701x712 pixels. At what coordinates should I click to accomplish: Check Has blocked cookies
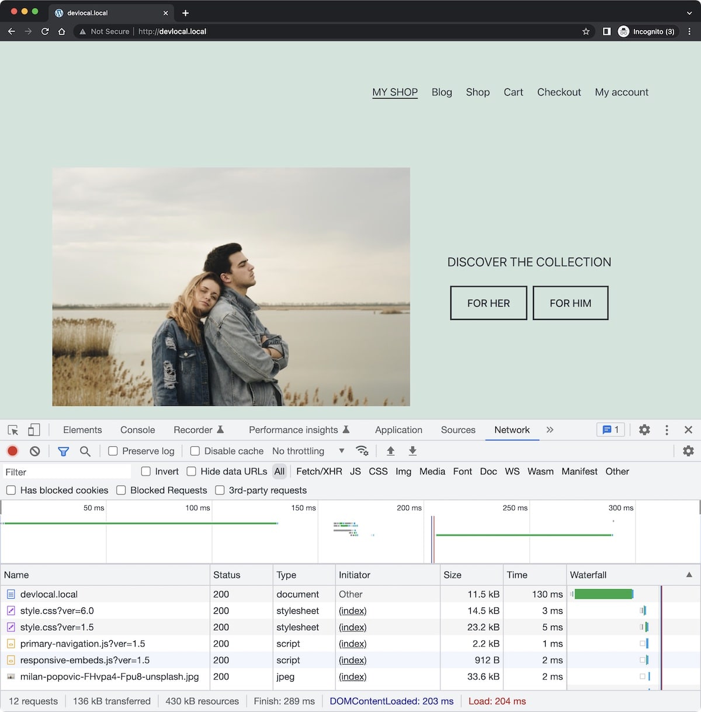[x=11, y=490]
